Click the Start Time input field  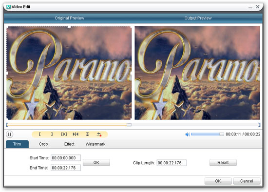tap(66, 158)
